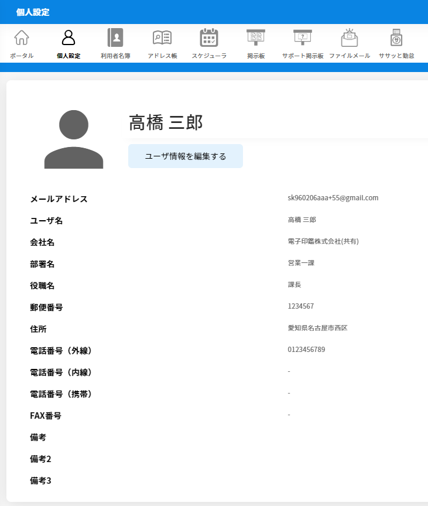Image resolution: width=428 pixels, height=506 pixels.
Task: Open the ファイルメール envelope icon
Action: pyautogui.click(x=350, y=37)
